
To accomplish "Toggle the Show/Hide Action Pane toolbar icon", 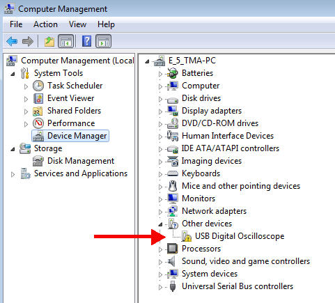I will [104, 41].
